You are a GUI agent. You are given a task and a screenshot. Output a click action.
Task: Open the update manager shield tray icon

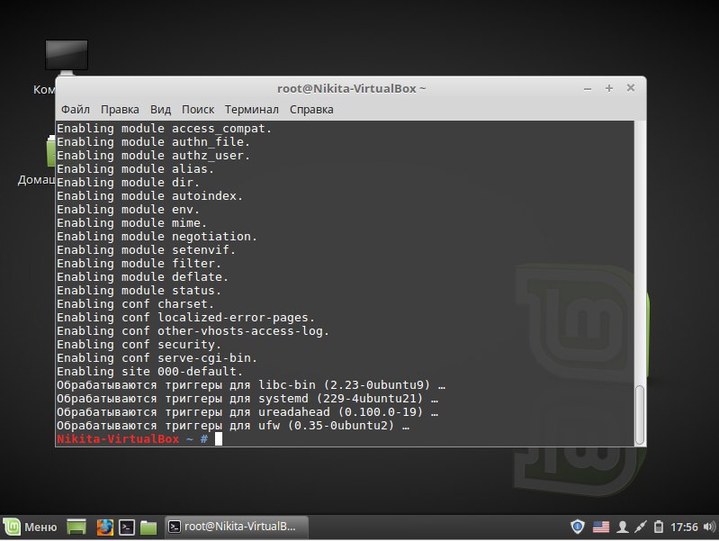[578, 527]
